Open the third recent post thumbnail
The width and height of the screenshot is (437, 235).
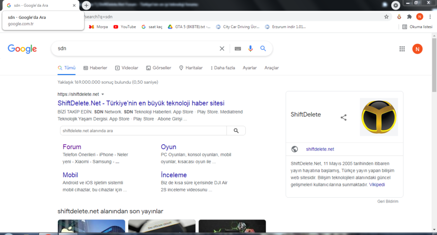(232, 226)
